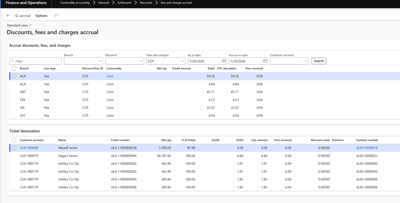
Task: Click the fees and charges accrual breadcrumb
Action: pyautogui.click(x=176, y=3)
